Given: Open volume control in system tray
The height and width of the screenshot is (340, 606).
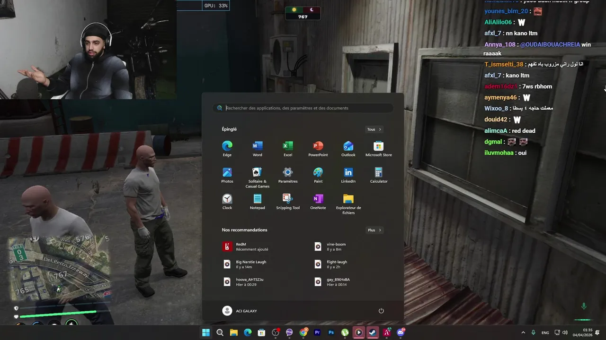Looking at the screenshot, I should (x=565, y=332).
